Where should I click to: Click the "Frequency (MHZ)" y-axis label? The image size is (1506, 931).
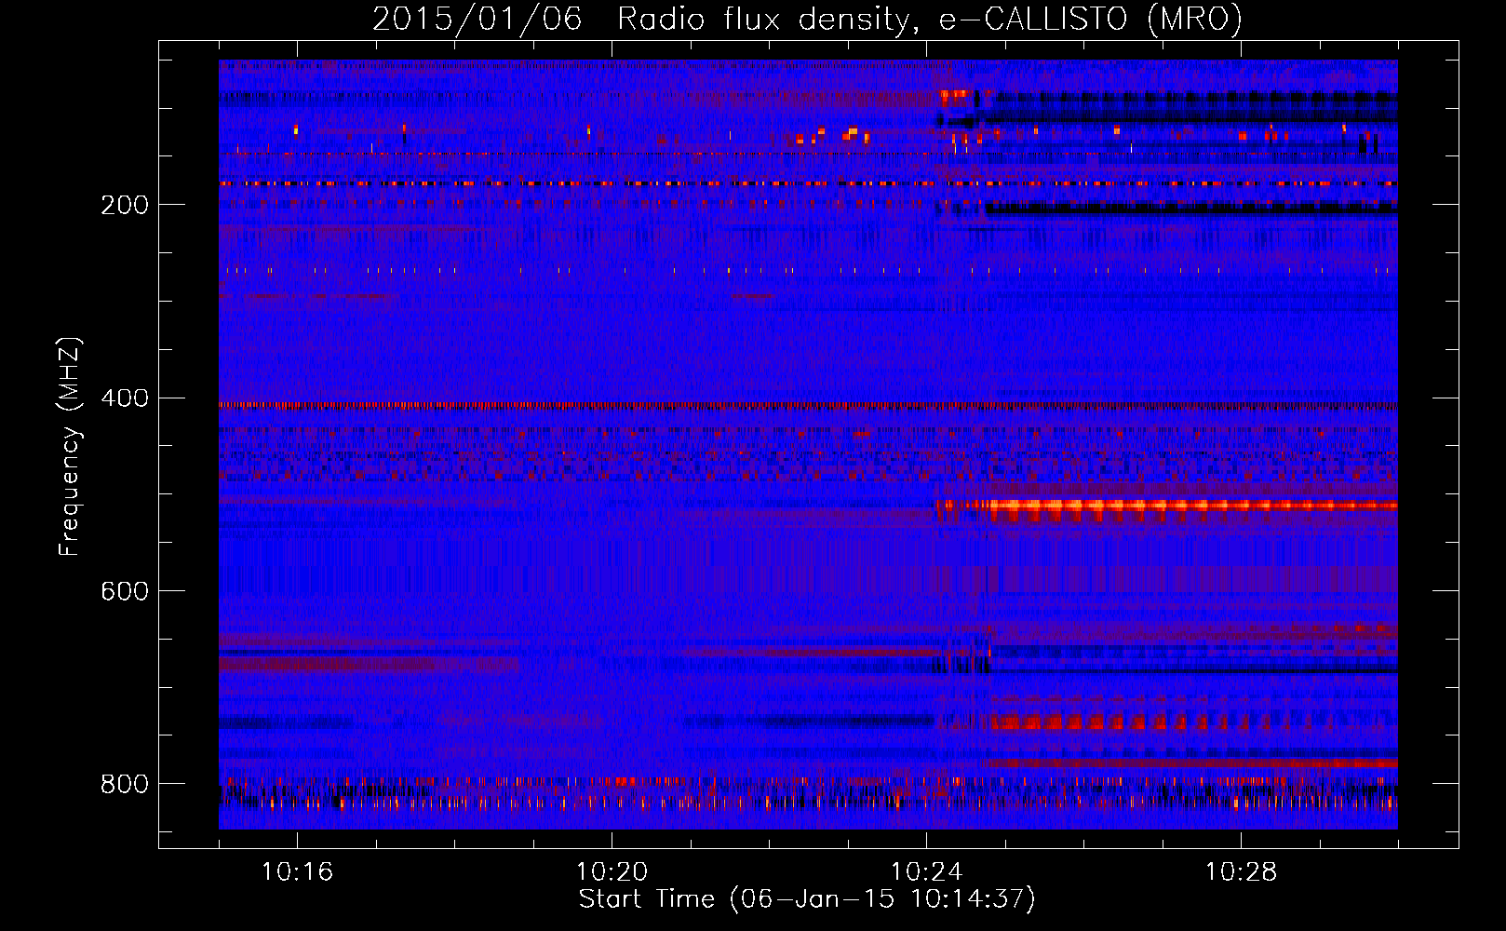(x=70, y=446)
